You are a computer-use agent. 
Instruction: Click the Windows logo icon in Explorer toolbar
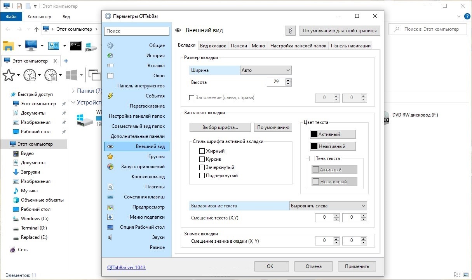point(71,75)
